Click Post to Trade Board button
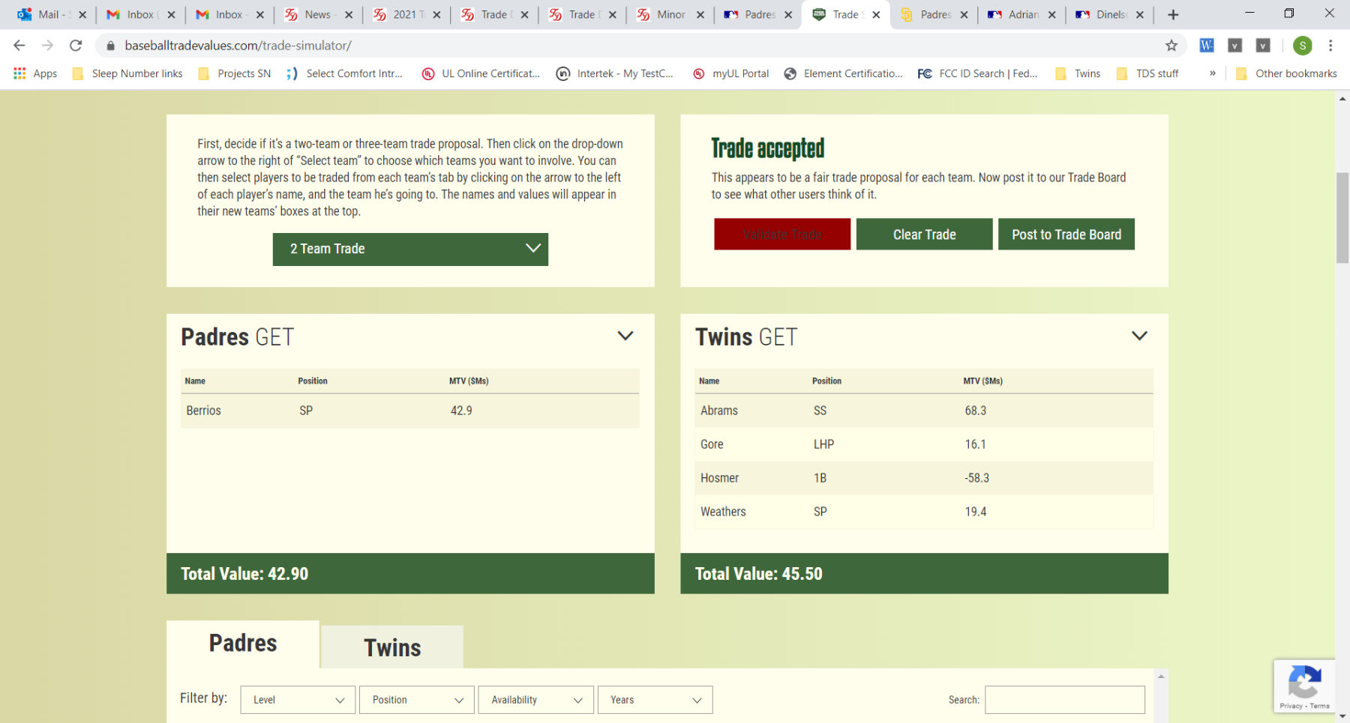The image size is (1350, 723). 1066,235
